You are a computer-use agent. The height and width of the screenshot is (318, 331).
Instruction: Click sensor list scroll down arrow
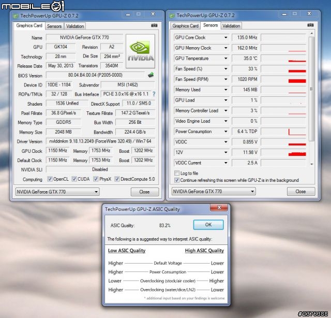coord(311,164)
